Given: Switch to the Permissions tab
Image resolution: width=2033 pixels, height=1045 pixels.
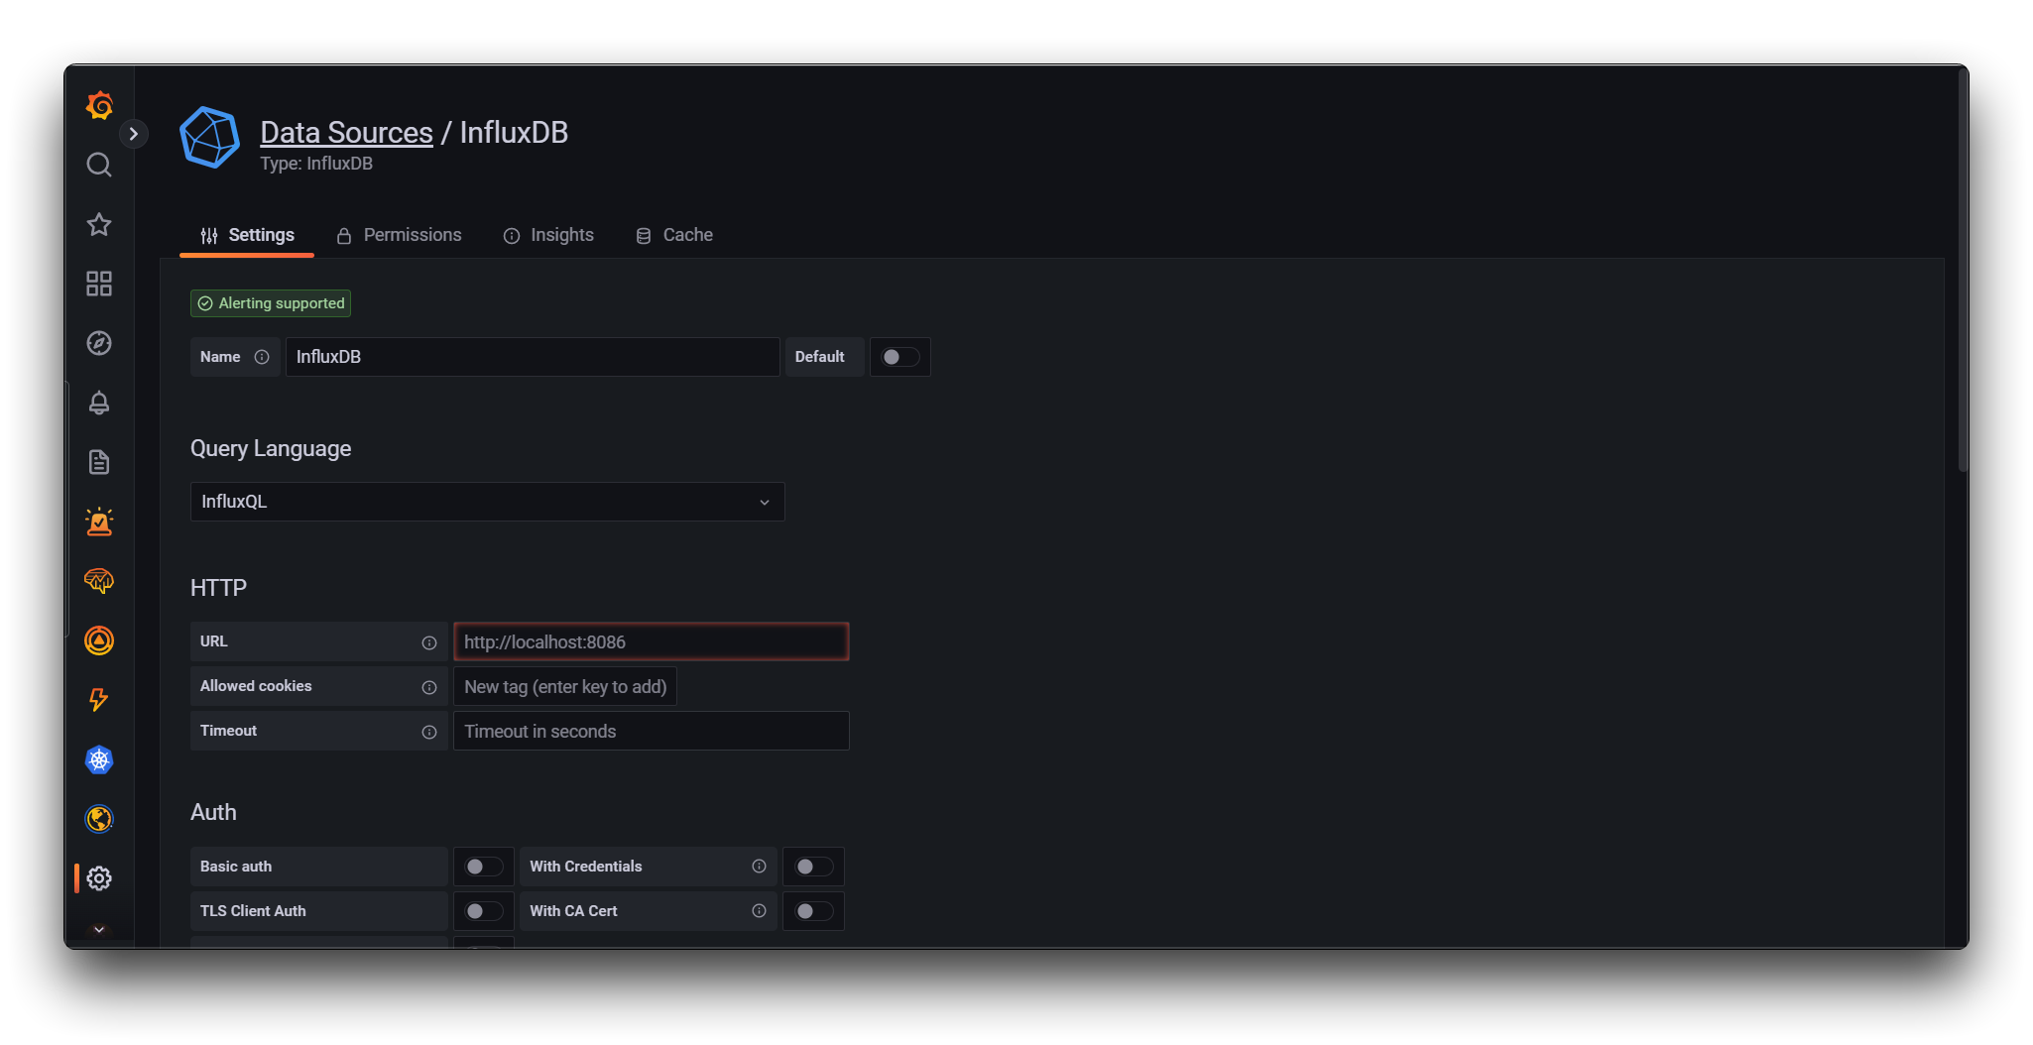Looking at the screenshot, I should click(x=399, y=235).
